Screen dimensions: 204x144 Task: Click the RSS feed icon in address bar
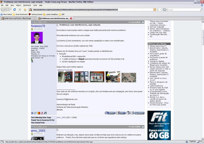(155, 10)
